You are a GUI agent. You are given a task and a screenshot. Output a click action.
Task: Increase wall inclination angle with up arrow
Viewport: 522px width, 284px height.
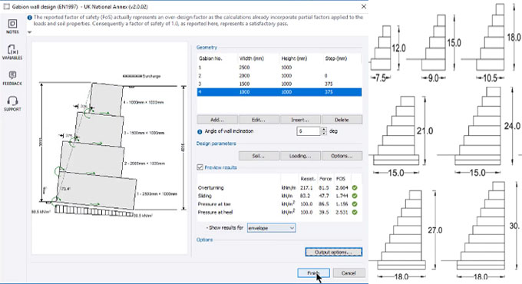(324, 129)
